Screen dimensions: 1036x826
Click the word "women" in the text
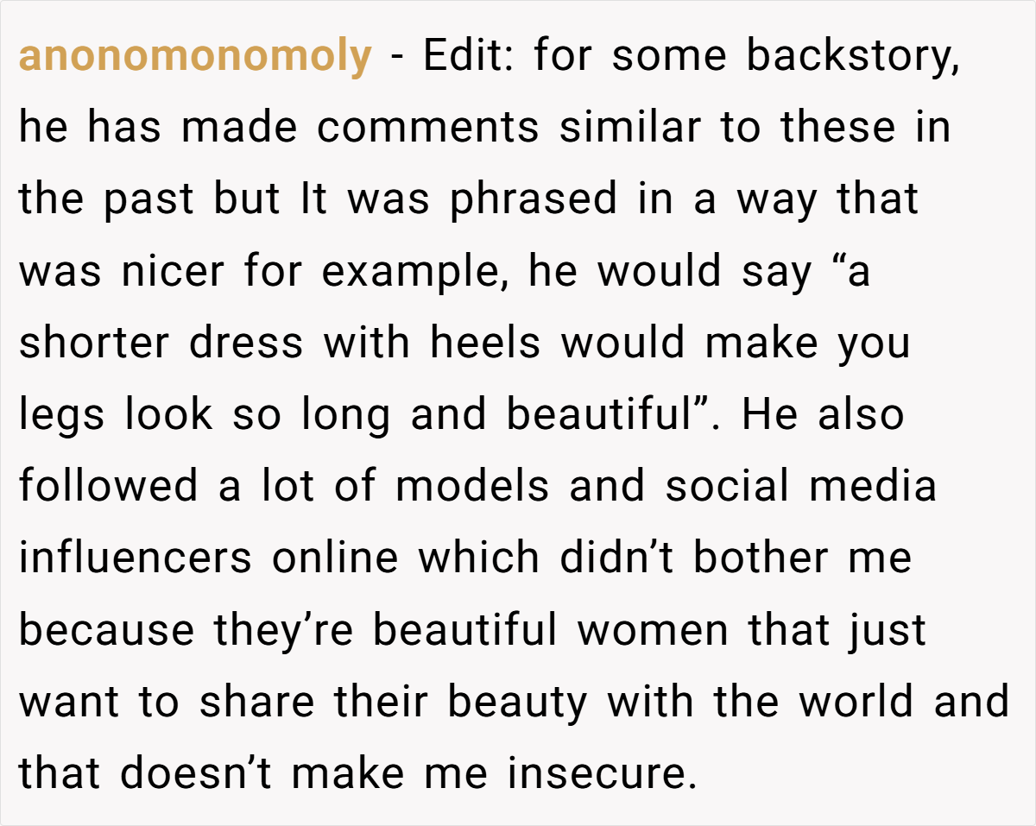pyautogui.click(x=653, y=630)
